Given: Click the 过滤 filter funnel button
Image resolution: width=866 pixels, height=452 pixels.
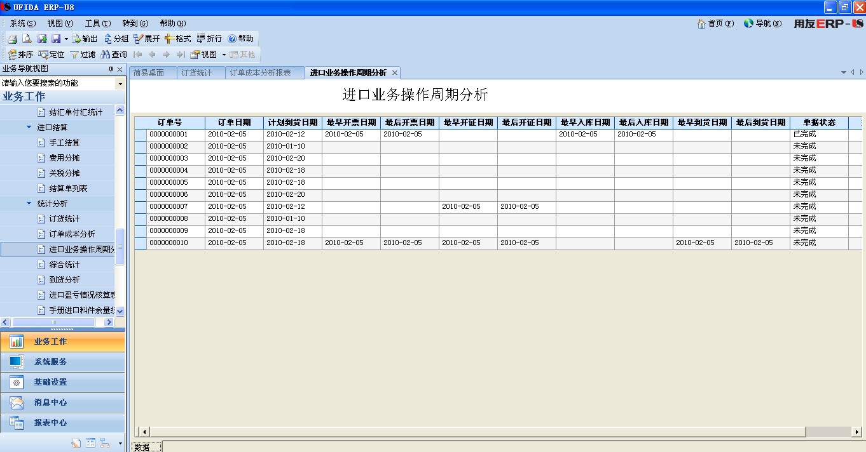Looking at the screenshot, I should 83,55.
